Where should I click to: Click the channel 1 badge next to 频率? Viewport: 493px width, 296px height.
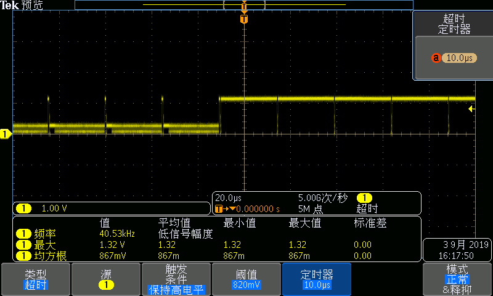tap(23, 234)
